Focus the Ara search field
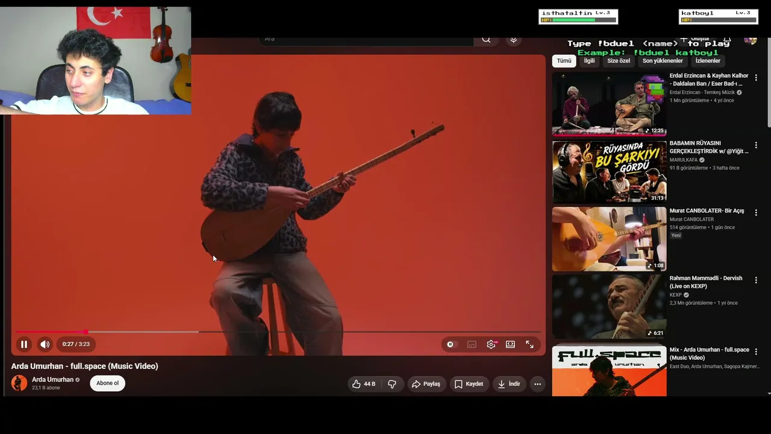Screen dimensions: 771x434 pyautogui.click(x=367, y=40)
